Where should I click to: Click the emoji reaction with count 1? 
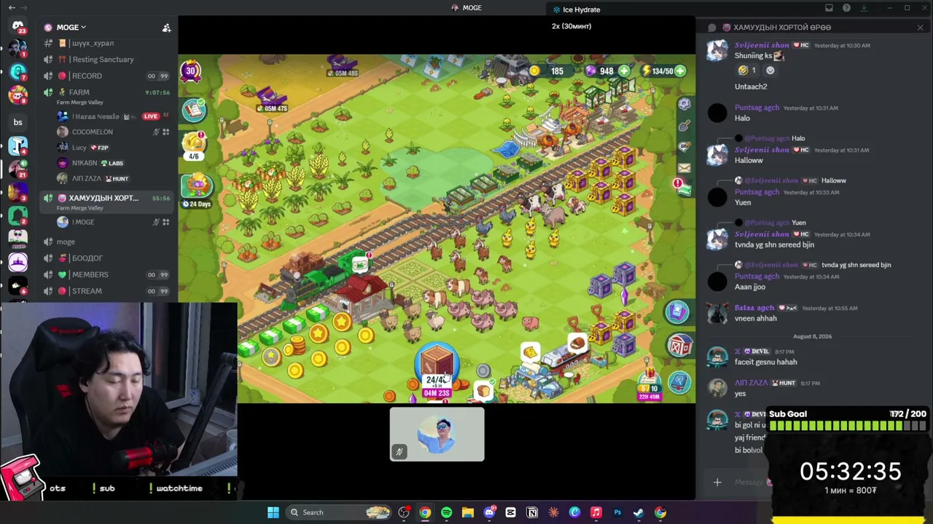pos(748,71)
